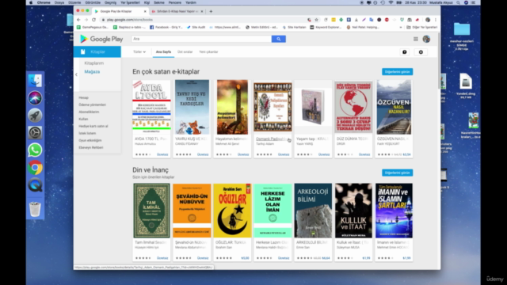Open Ödeme yöntemleri link

click(x=92, y=104)
